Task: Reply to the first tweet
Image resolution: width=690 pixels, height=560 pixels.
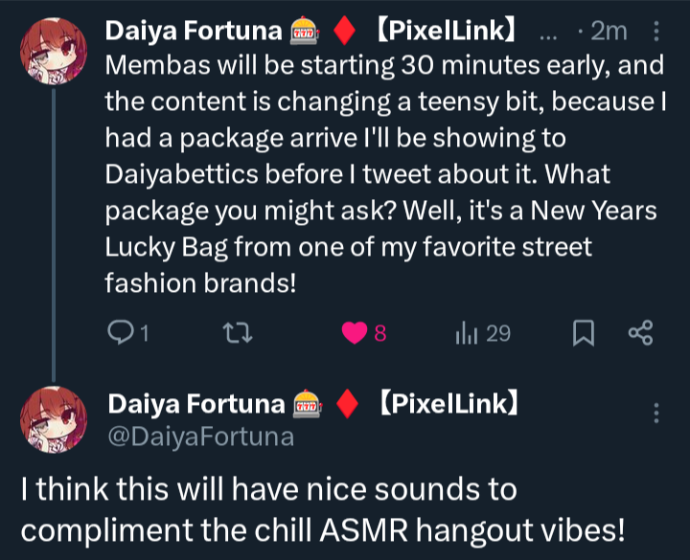Action: click(x=122, y=333)
